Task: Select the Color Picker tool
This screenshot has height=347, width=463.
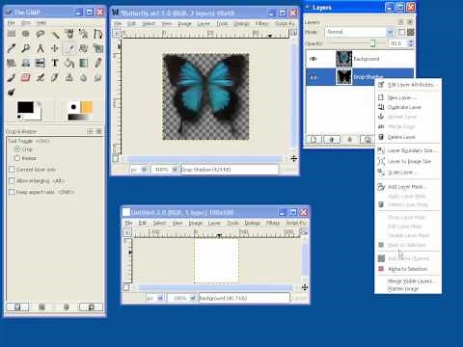Action: coord(12,48)
